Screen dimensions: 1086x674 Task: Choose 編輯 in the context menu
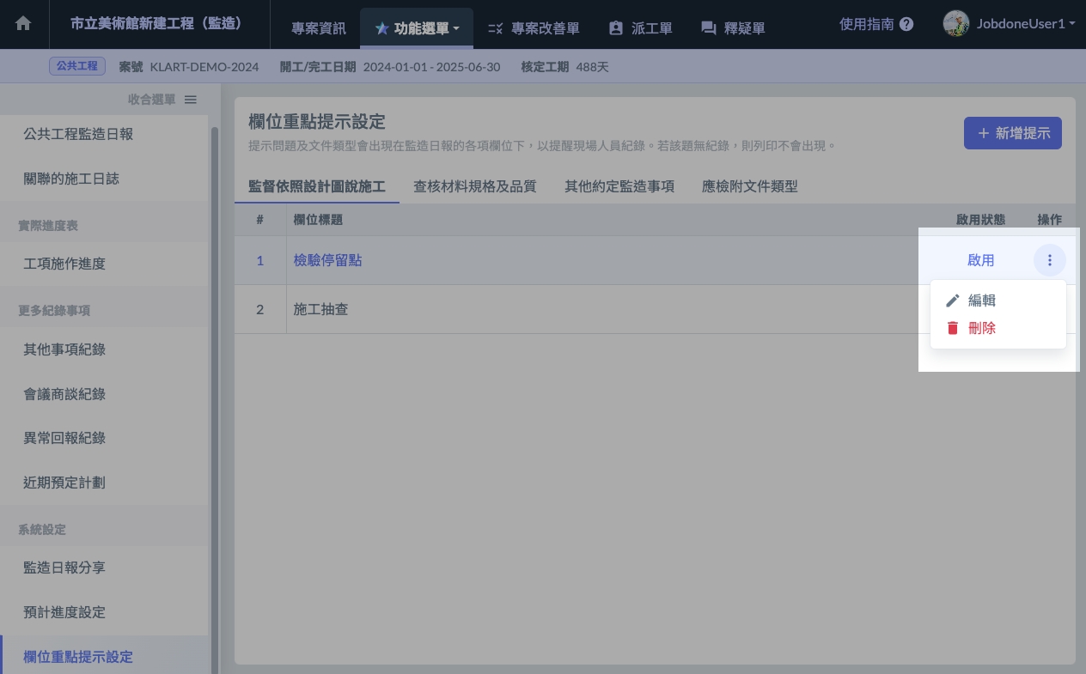point(981,301)
